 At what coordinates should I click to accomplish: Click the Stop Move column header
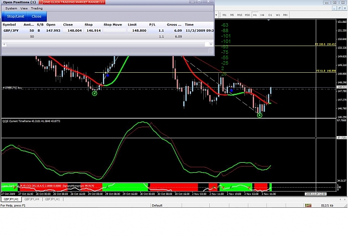pyautogui.click(x=112, y=24)
